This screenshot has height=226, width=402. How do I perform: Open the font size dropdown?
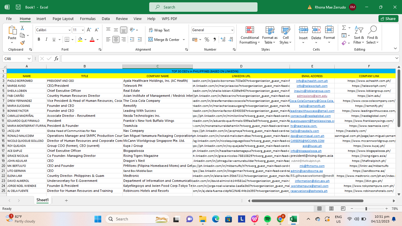(83, 30)
